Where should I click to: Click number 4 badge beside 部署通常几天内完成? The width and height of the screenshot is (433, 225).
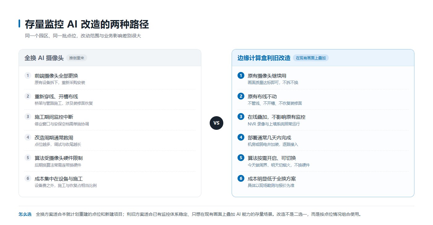coord(241,137)
